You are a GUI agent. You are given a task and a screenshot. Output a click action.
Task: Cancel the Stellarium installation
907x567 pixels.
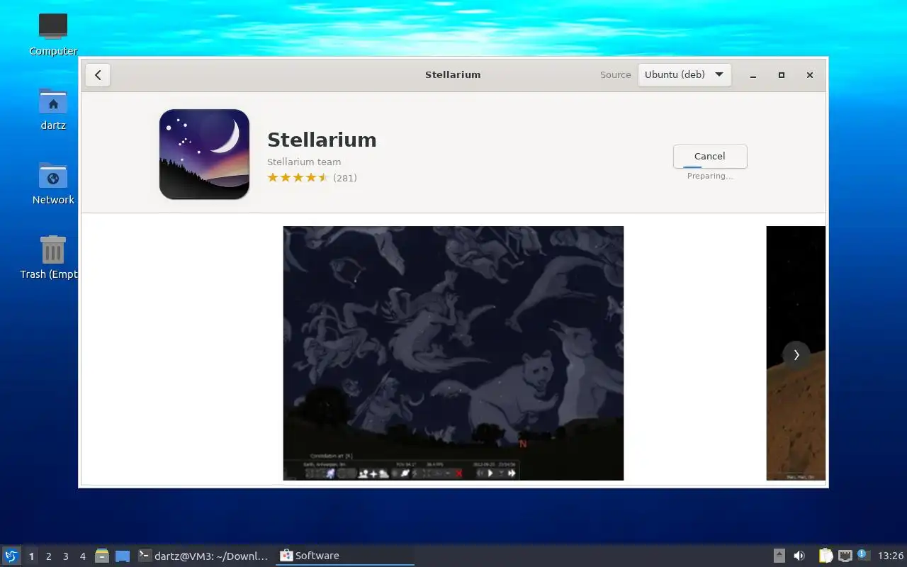[709, 156]
